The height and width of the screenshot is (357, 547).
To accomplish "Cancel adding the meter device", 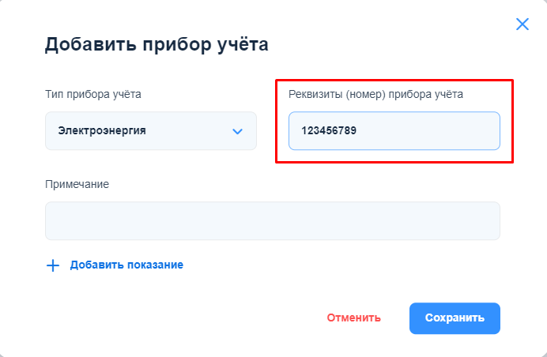I will (353, 318).
